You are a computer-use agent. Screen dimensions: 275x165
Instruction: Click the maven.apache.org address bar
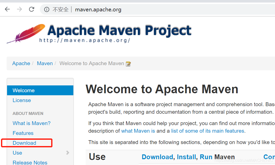point(158,10)
